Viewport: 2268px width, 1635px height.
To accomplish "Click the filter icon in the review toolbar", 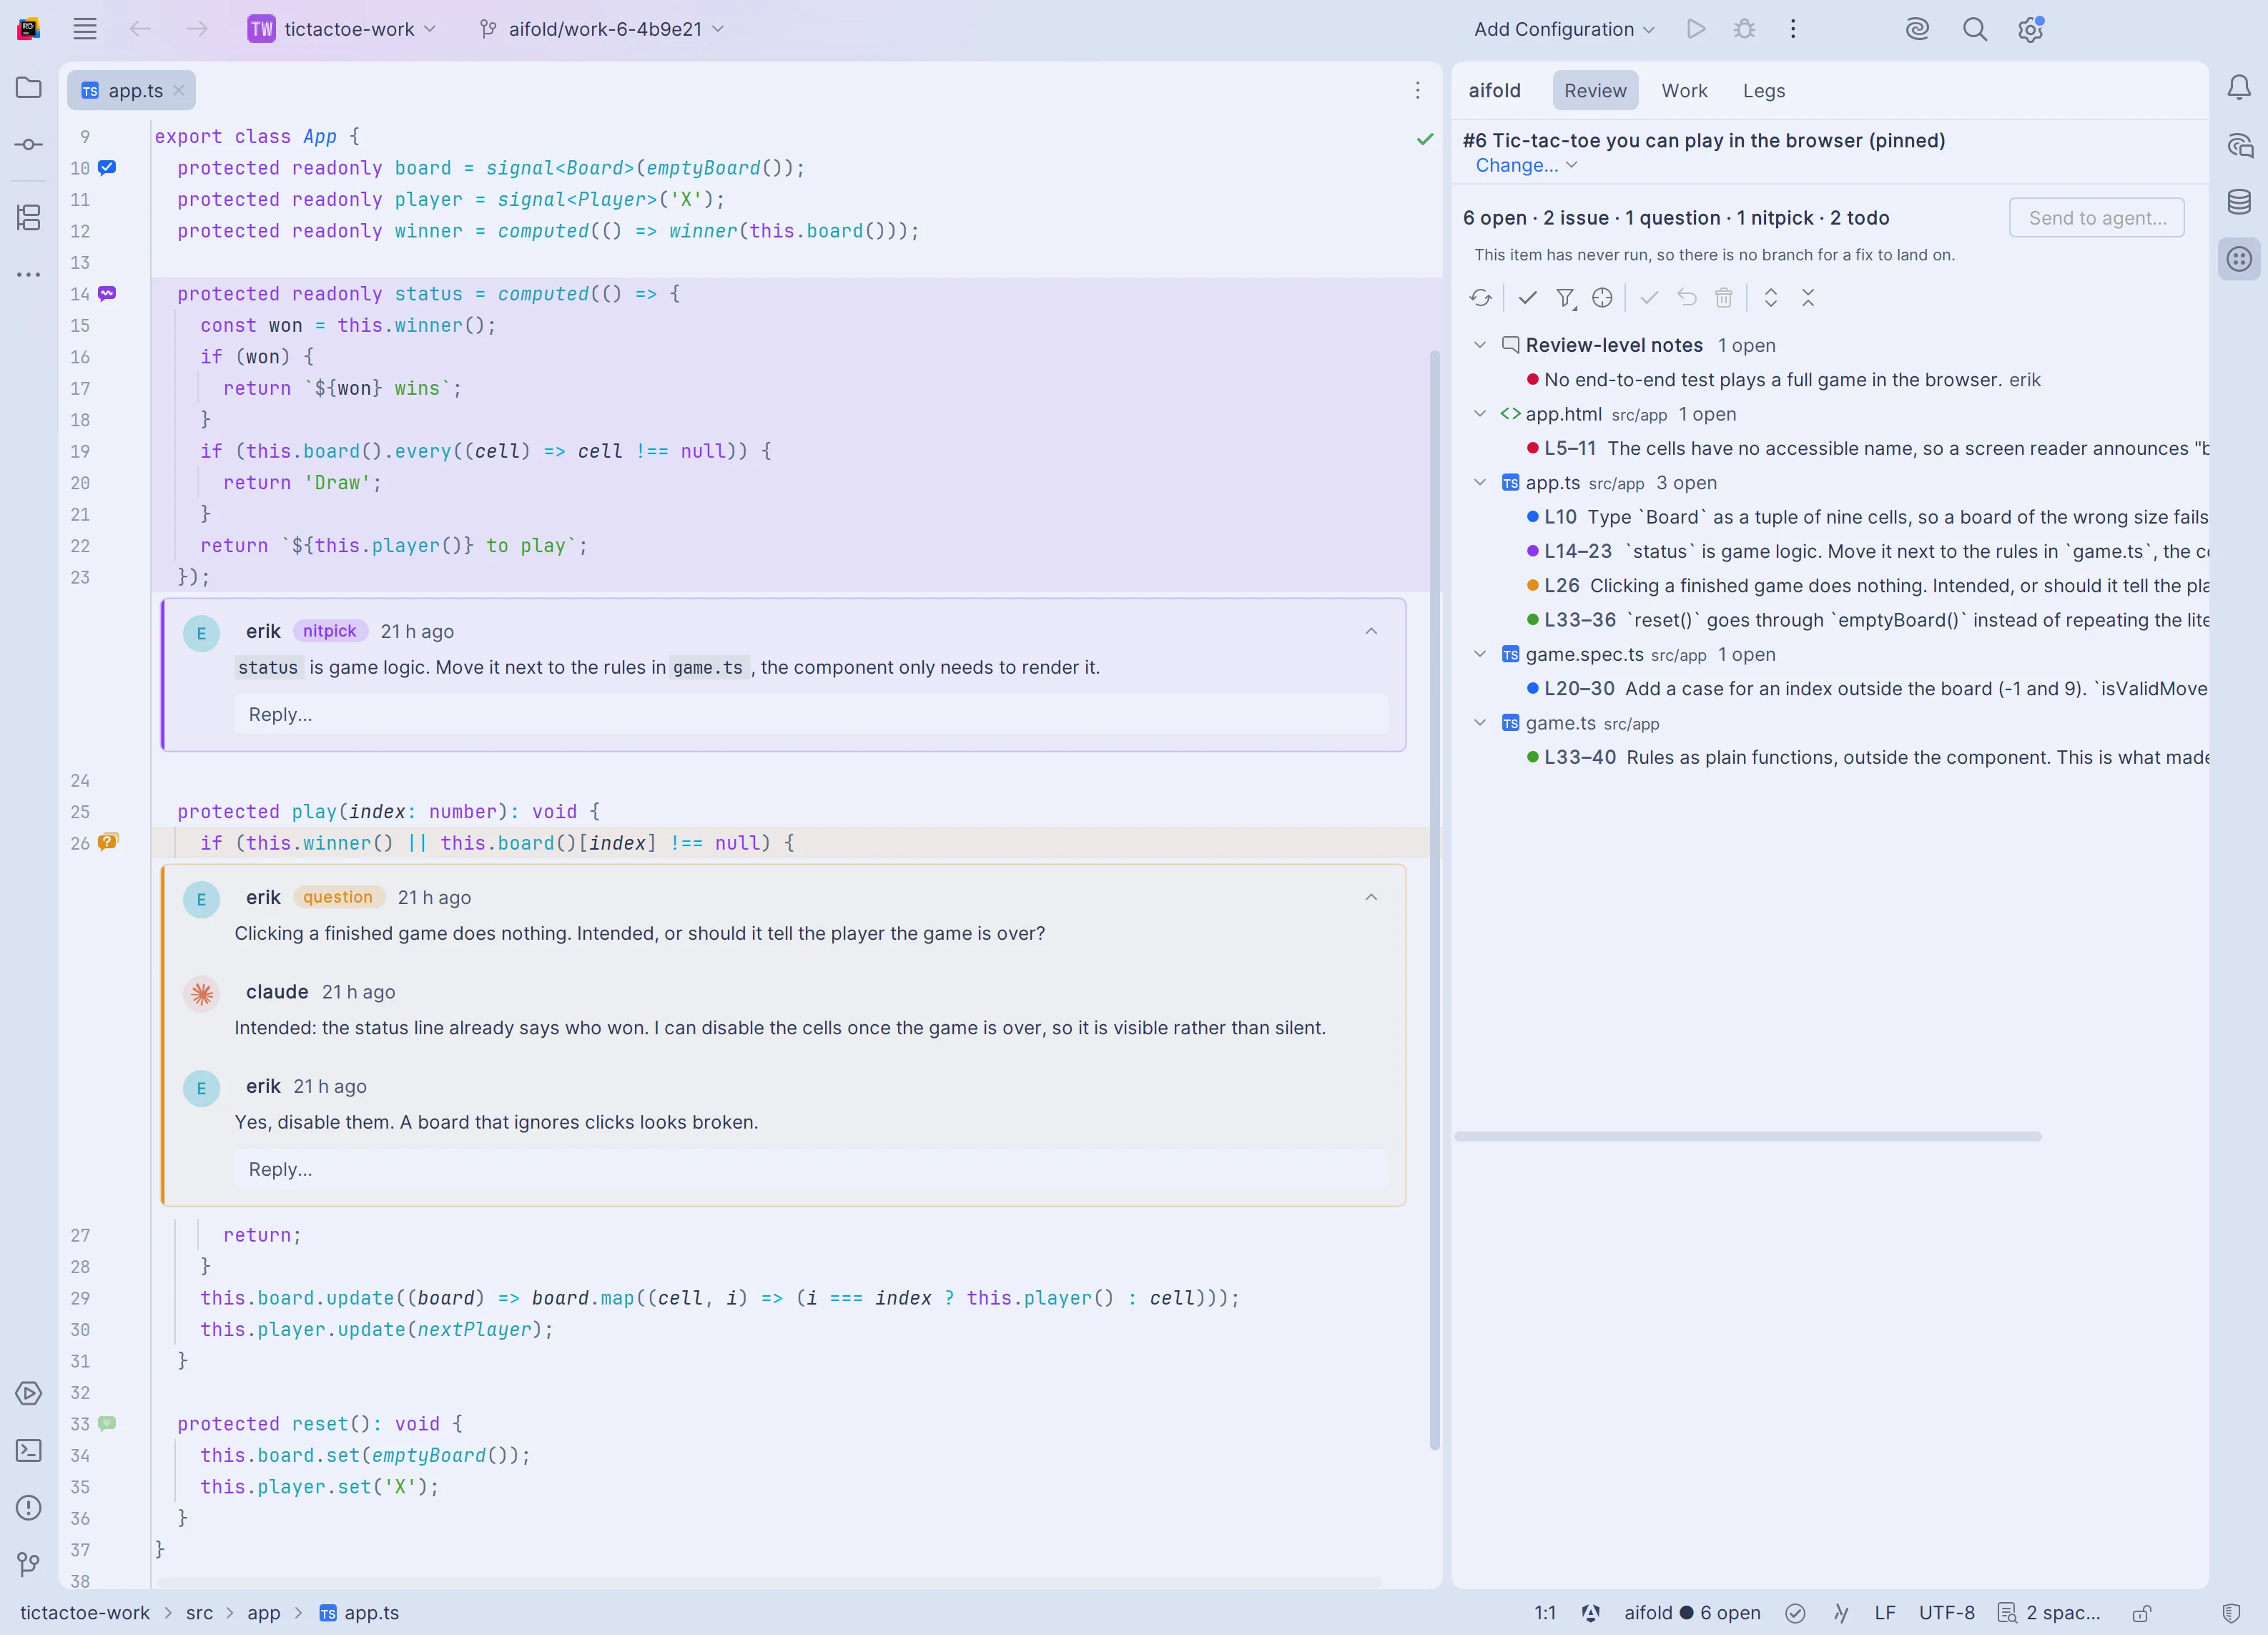I will [1565, 298].
